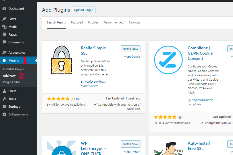The width and height of the screenshot is (233, 155).
Task: Click the Media icon in sidebar
Action: (4, 27)
